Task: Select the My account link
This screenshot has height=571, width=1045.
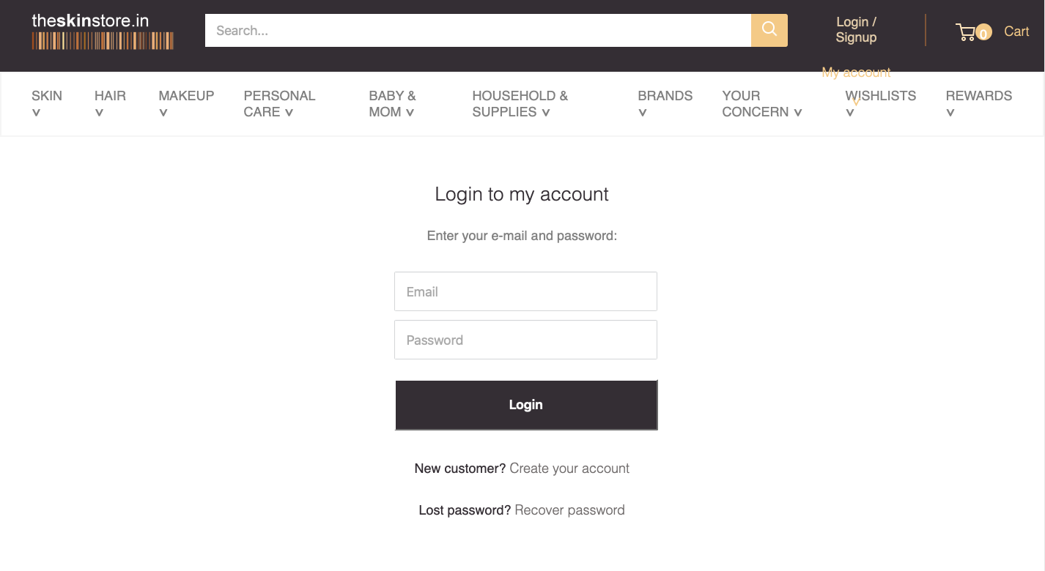Action: [856, 72]
